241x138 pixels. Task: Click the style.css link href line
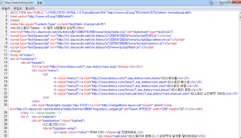click(x=91, y=32)
